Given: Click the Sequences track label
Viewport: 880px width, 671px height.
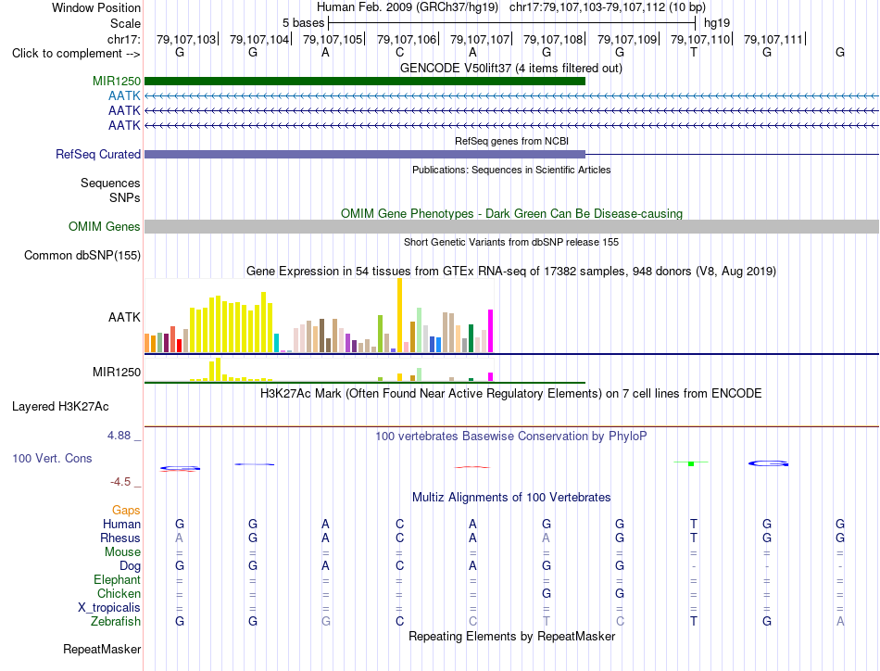Looking at the screenshot, I should point(110,184).
